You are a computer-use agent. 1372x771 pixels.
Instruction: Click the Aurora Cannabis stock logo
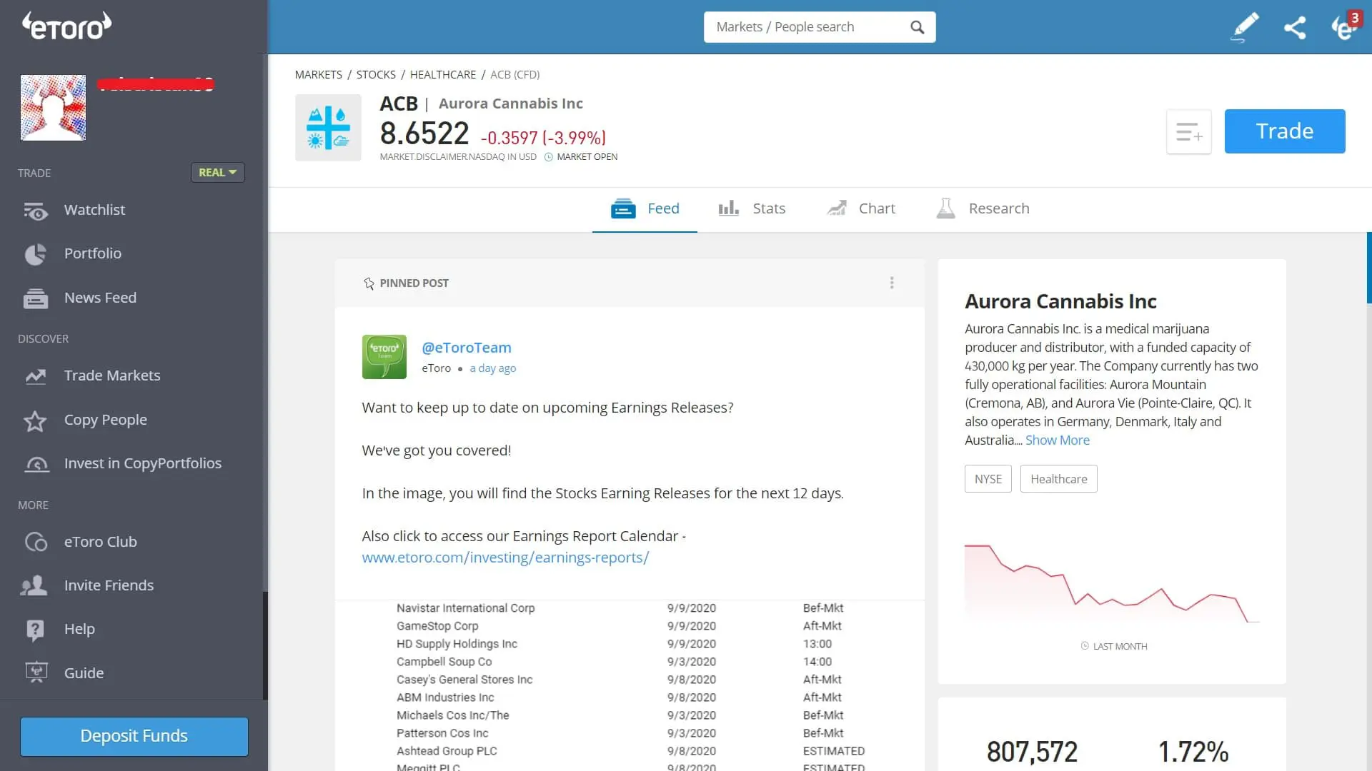[328, 128]
